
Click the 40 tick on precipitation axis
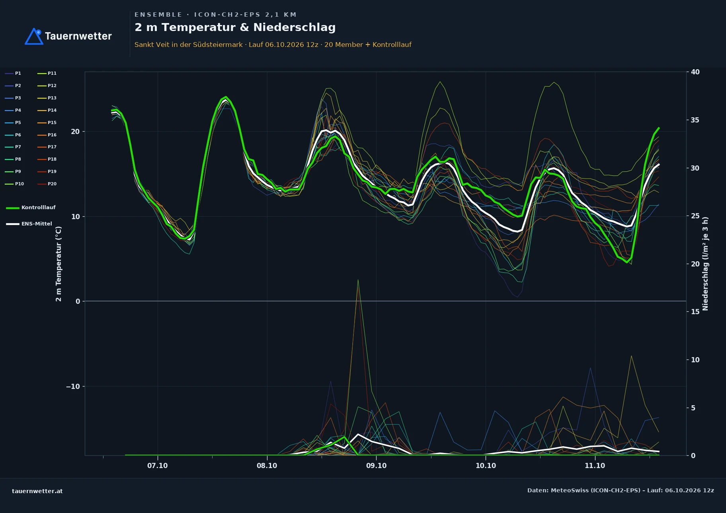pos(695,72)
